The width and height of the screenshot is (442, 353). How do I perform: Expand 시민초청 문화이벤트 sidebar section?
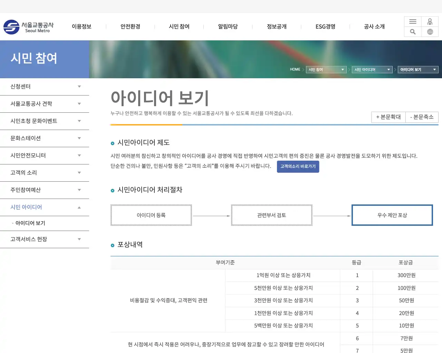point(45,121)
